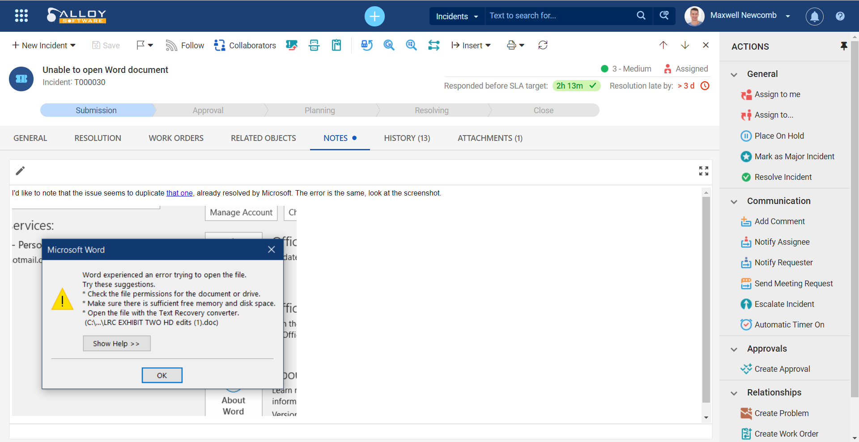This screenshot has height=442, width=859.
Task: Pin the Actions panel
Action: [x=843, y=46]
